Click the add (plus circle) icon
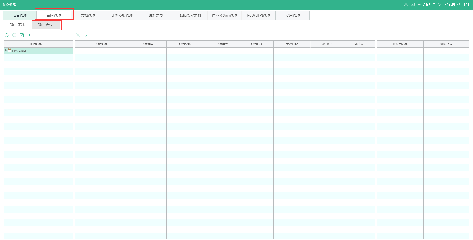The image size is (473, 240). [x=14, y=35]
